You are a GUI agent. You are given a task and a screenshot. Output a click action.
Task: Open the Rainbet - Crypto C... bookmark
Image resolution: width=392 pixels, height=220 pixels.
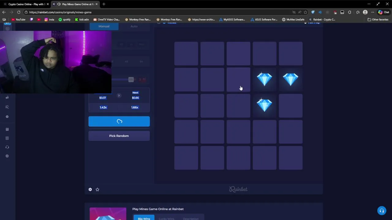click(322, 20)
